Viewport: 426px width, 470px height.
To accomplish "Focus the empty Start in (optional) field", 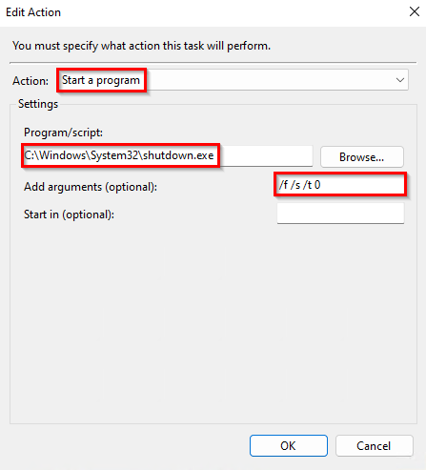I will (x=340, y=214).
